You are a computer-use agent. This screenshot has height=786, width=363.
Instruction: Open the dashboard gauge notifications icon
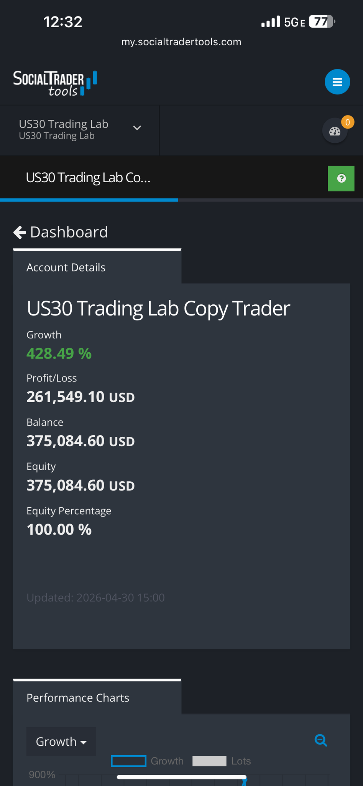point(335,131)
